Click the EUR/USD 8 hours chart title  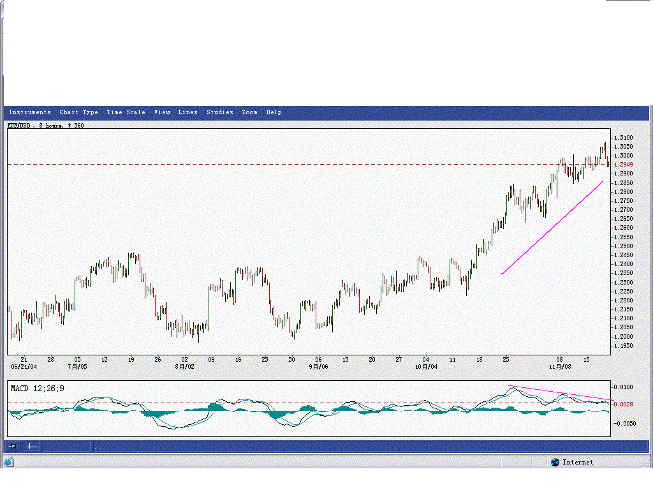(x=46, y=126)
